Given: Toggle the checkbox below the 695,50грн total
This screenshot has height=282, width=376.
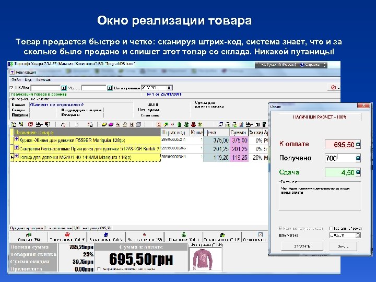Looking at the screenshot, I should click(99, 269).
